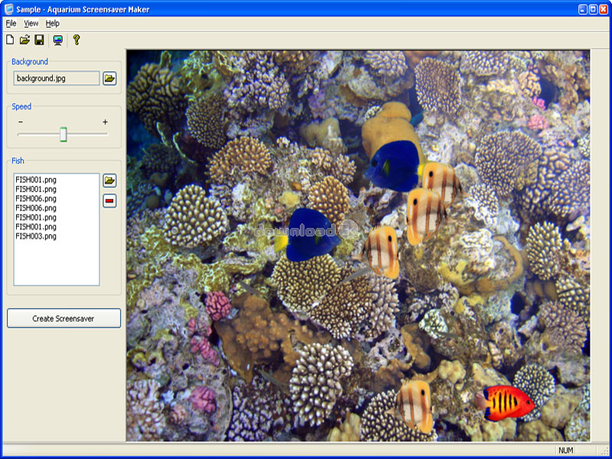Open the View menu
Image resolution: width=612 pixels, height=459 pixels.
coord(31,24)
